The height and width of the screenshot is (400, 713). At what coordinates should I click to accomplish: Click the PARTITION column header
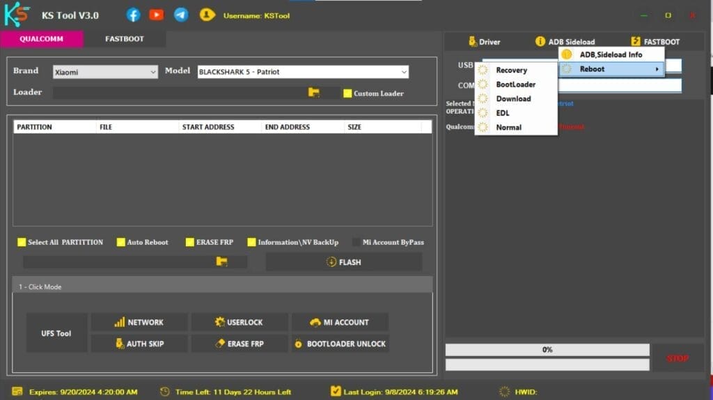(54, 127)
